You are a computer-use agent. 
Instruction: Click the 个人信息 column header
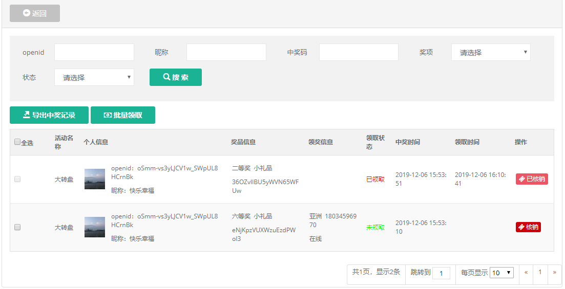click(x=96, y=142)
